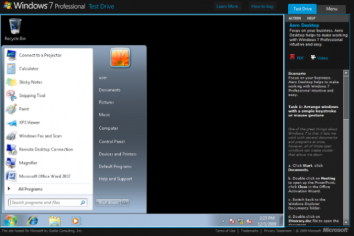Open Paint from the Start menu
The image size is (354, 236).
point(24,109)
